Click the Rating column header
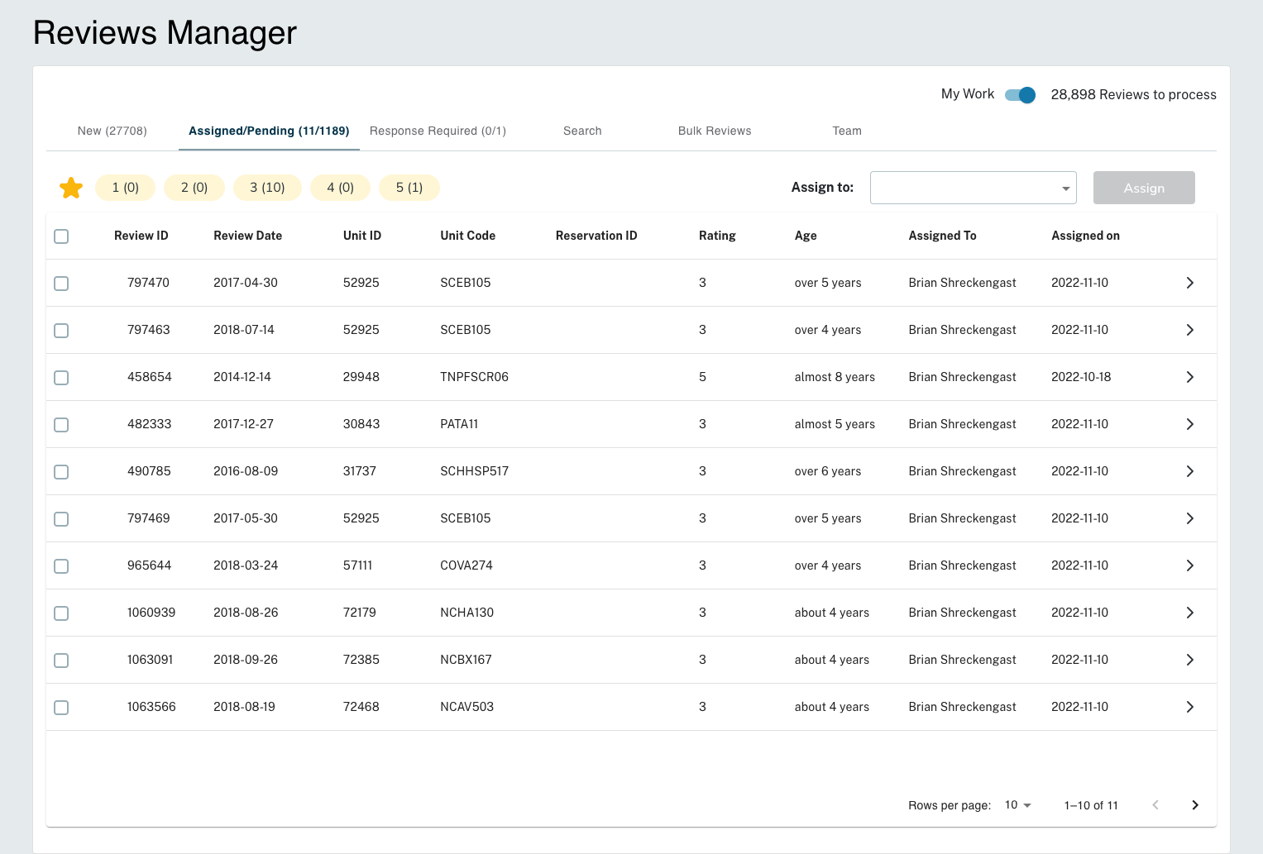1263x854 pixels. [x=717, y=236]
